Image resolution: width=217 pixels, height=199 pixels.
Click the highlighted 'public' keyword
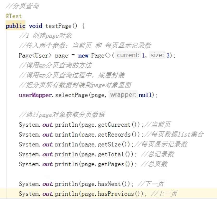[16, 26]
